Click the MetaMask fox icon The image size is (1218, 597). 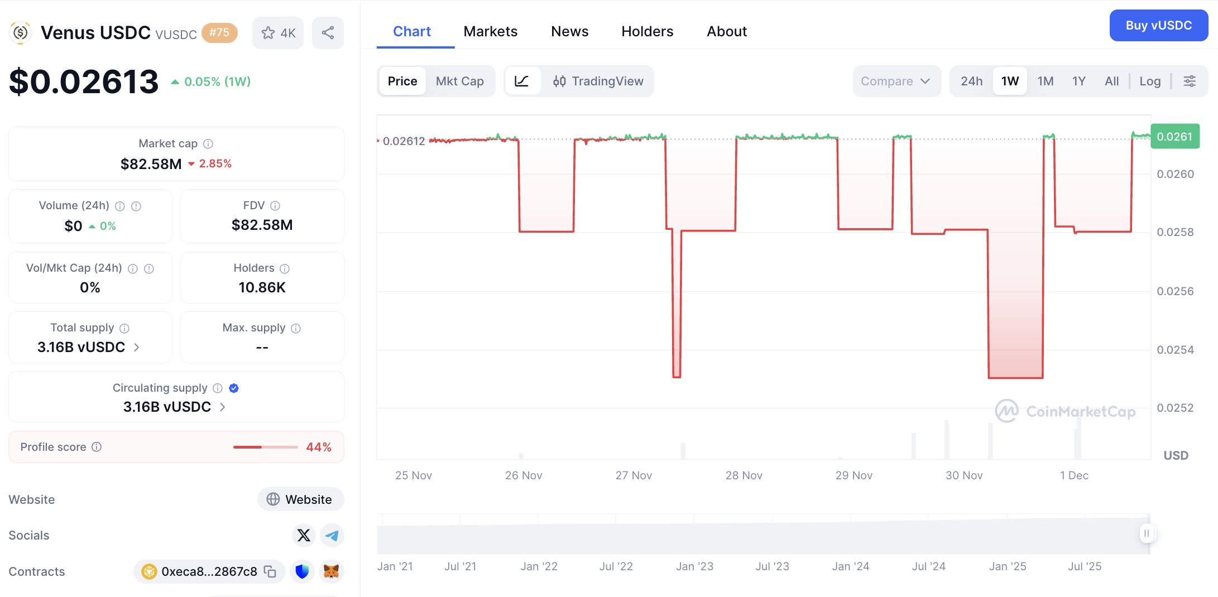coord(332,571)
